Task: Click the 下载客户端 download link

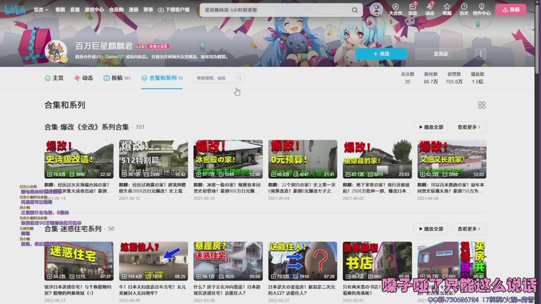Action: point(174,9)
